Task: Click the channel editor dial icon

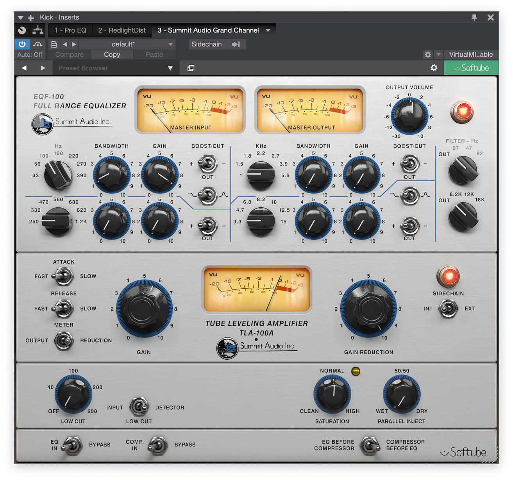Action: tap(22, 30)
